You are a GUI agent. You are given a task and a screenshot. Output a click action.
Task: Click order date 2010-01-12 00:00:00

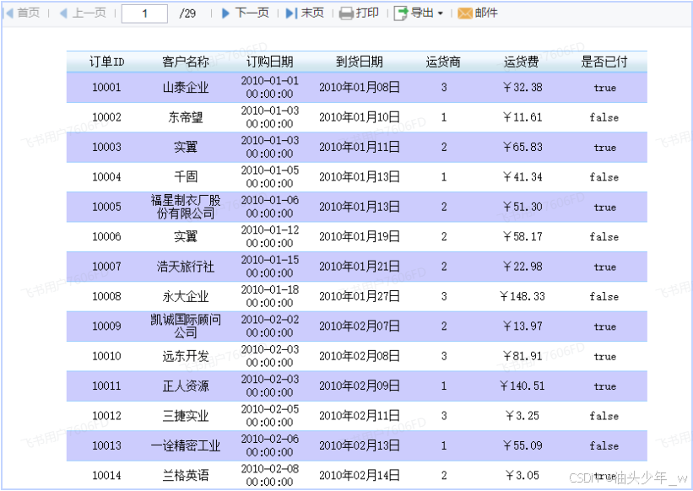pyautogui.click(x=269, y=237)
